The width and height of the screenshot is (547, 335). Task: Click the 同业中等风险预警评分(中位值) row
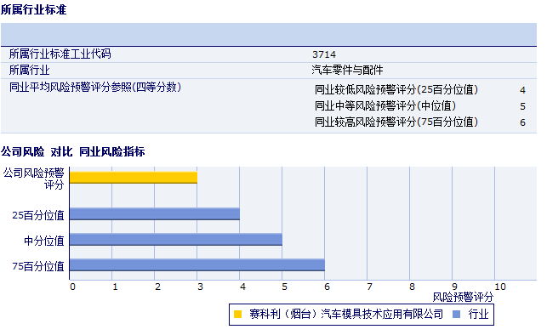point(420,106)
